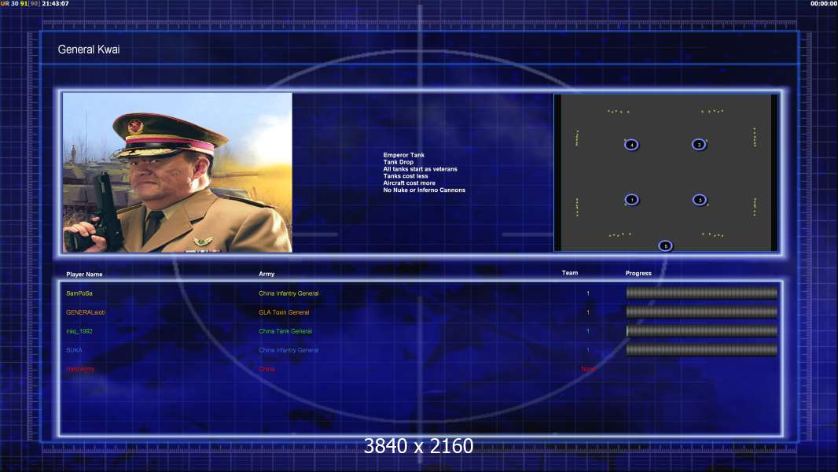Viewport: 838px width, 472px height.
Task: Click the General Kwai title heading
Action: [x=89, y=50]
